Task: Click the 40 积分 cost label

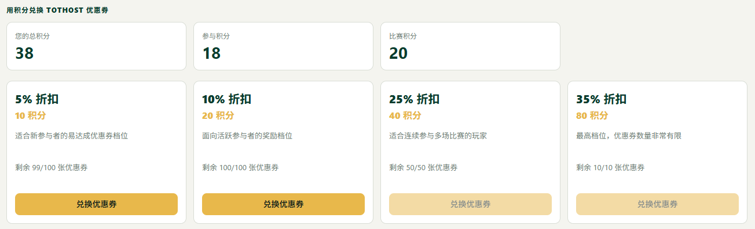Action: point(405,115)
